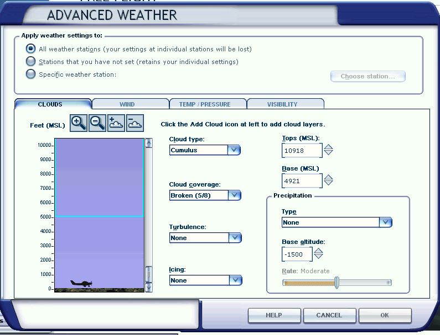Increase Tops (MSL) with the up arrow
Screen dimensions: 440x335
tap(328, 147)
